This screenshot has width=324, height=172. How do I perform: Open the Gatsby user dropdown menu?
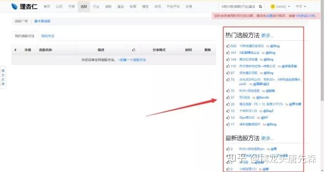(x=280, y=7)
